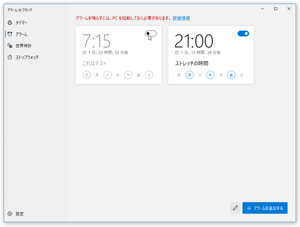Toggle 水 (Wednesday) on the 7:15 alarm
This screenshot has width=300, height=227.
point(118,75)
